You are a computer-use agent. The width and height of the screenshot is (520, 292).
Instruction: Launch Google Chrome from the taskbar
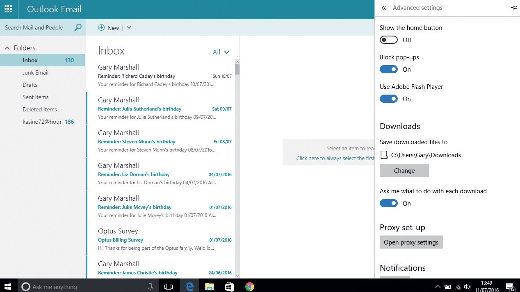249,287
